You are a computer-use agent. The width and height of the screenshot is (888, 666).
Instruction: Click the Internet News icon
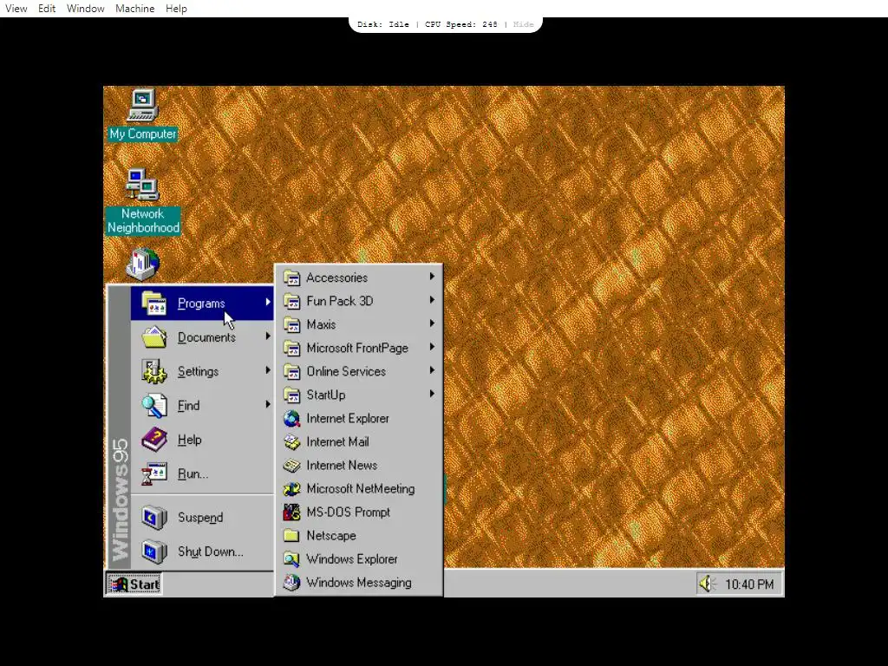291,466
